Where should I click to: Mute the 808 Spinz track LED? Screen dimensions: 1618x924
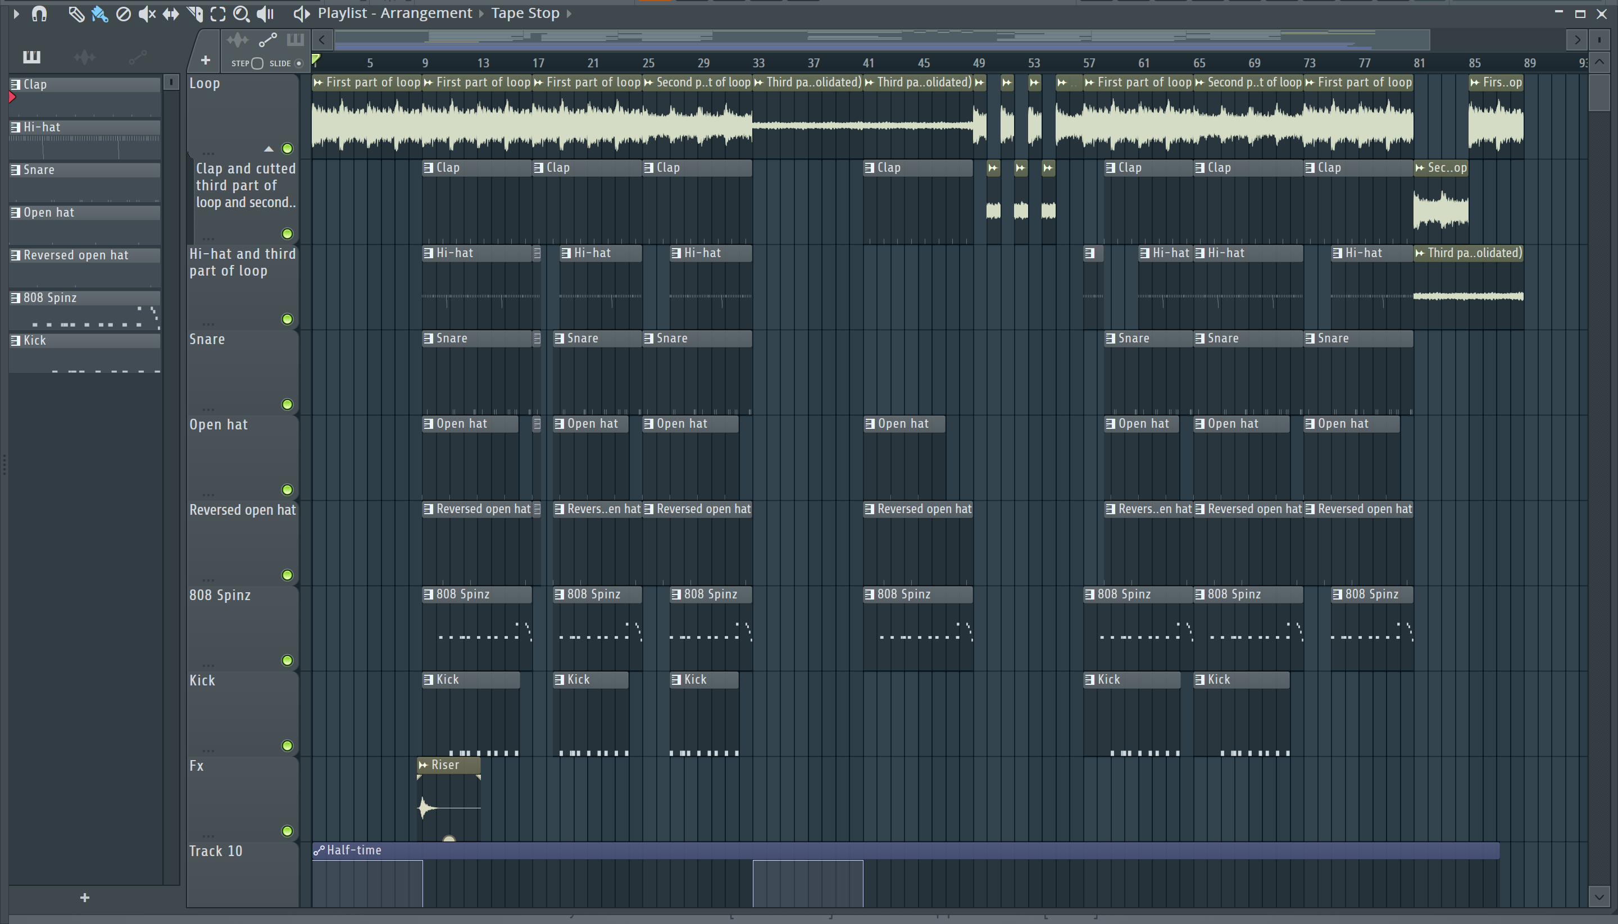[287, 661]
